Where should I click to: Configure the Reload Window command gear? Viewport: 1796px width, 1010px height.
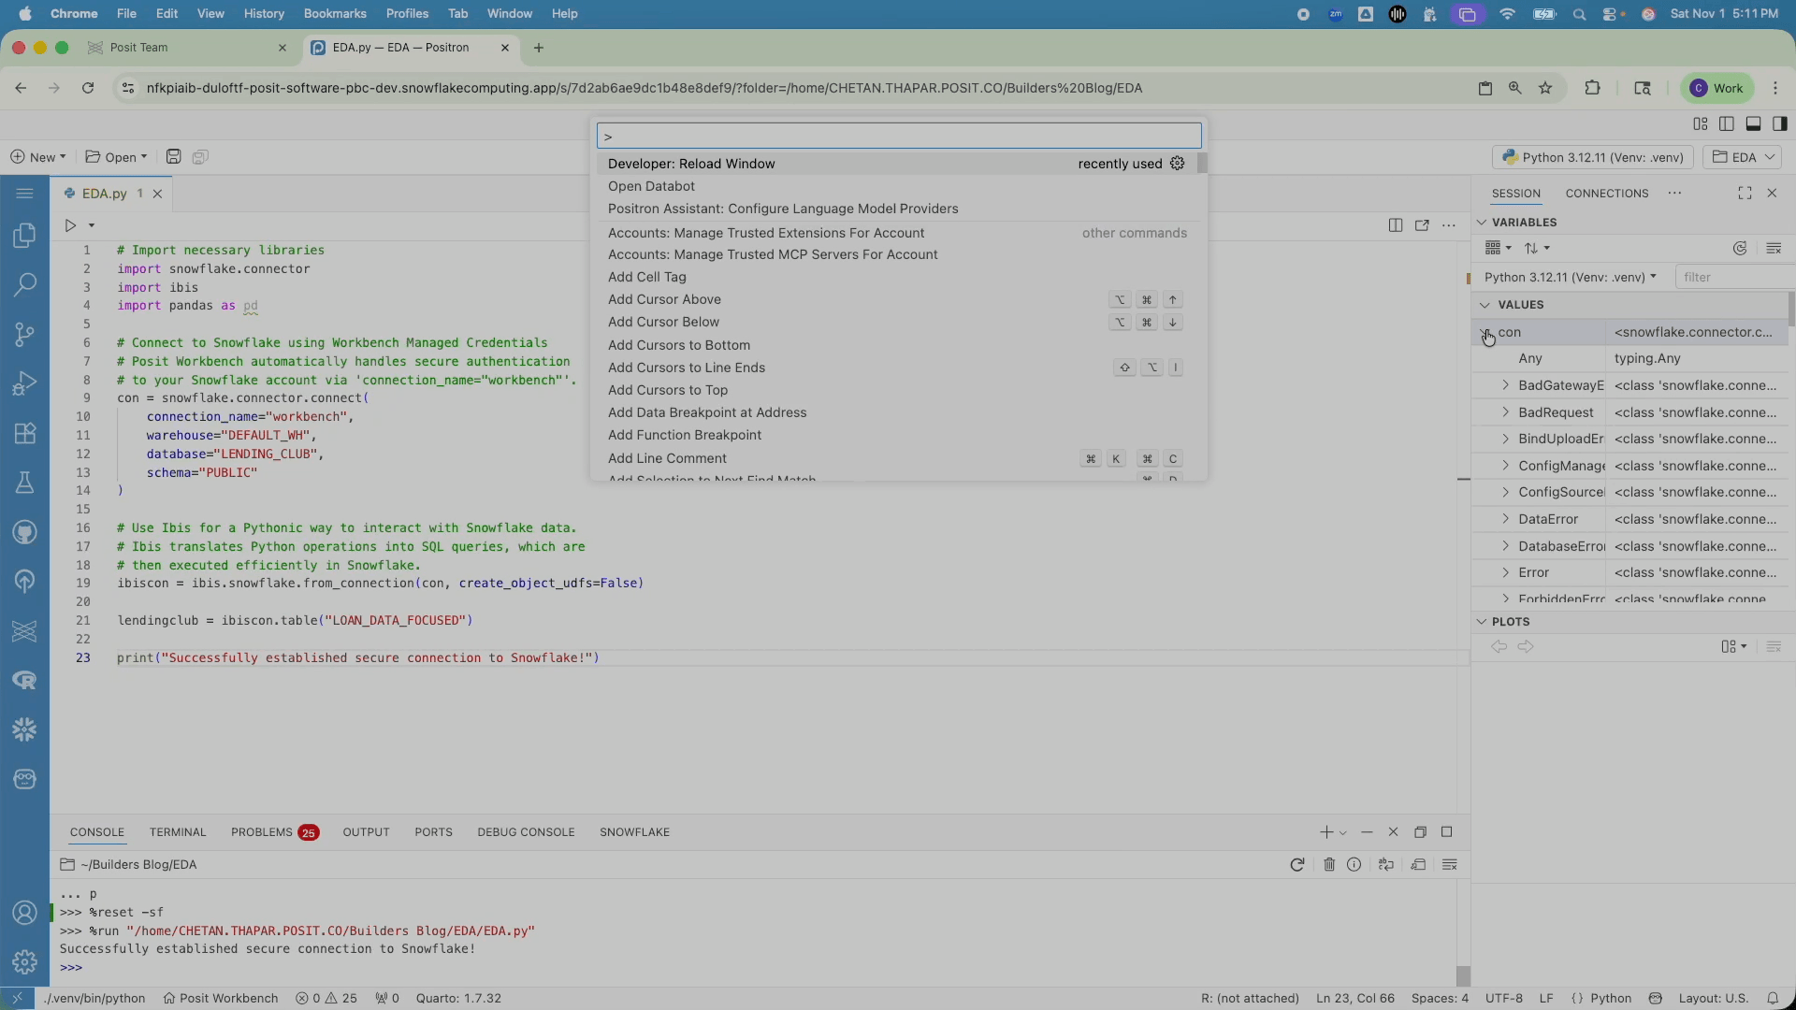tap(1178, 164)
